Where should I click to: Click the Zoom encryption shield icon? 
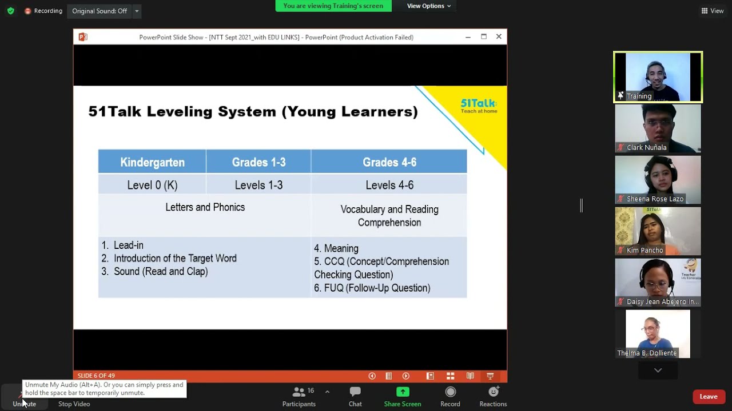click(10, 11)
